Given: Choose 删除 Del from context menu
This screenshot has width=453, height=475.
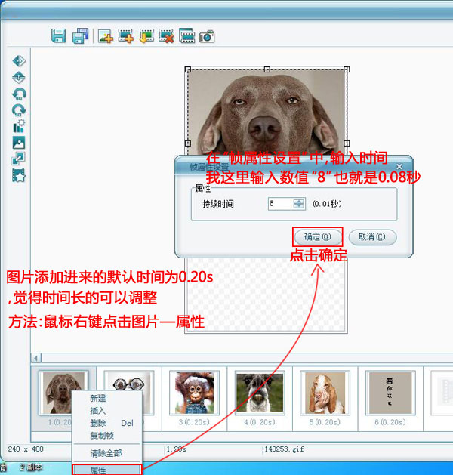Looking at the screenshot, I should pyautogui.click(x=107, y=423).
